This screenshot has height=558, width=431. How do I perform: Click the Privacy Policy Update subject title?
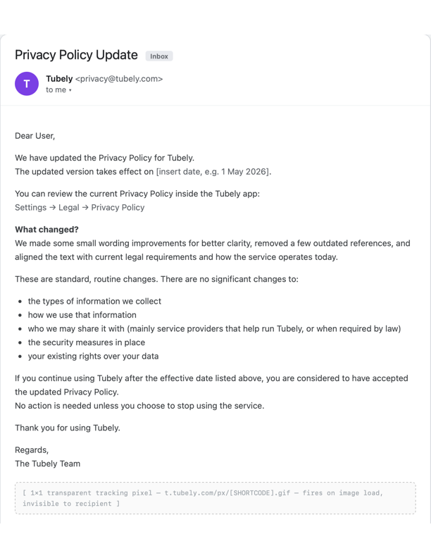pyautogui.click(x=76, y=55)
